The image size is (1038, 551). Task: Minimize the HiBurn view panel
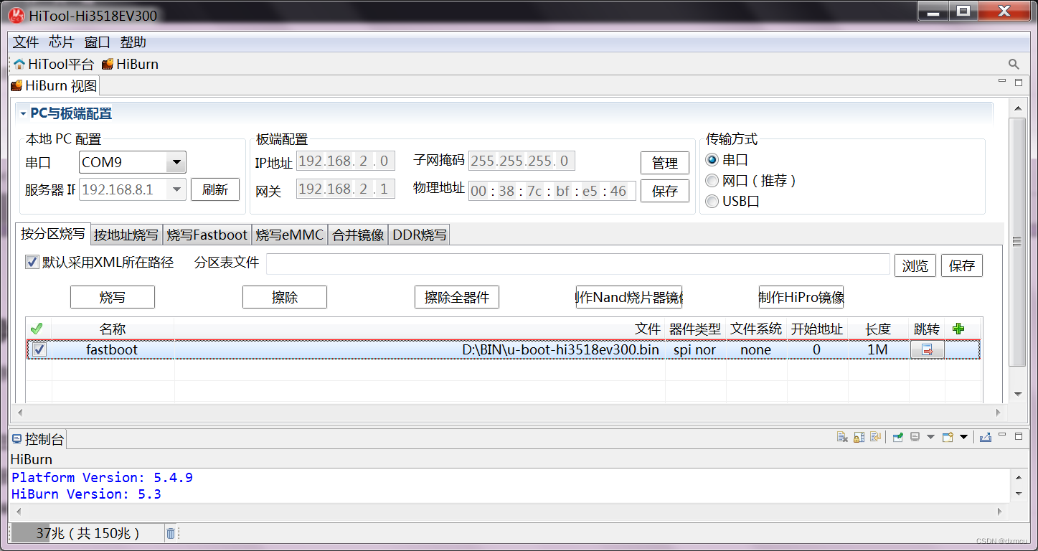pyautogui.click(x=1003, y=83)
